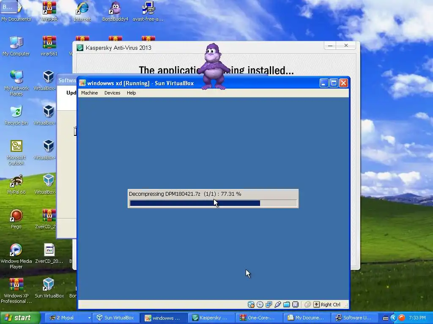Select the Windows XP Professional archive icon
This screenshot has height=324, width=433.
click(x=16, y=291)
